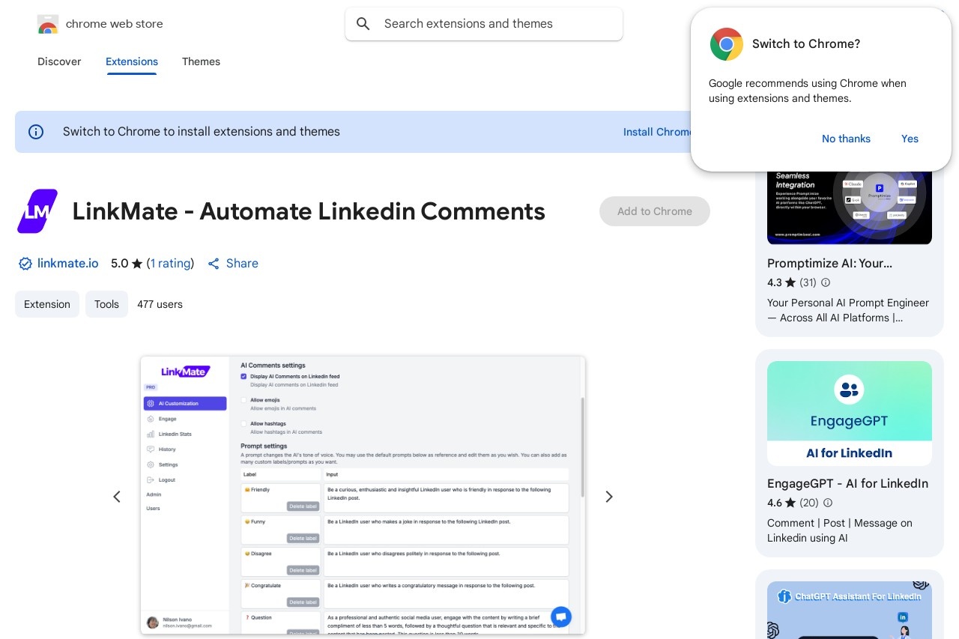The width and height of the screenshot is (959, 639).
Task: Click the Promptimize description text
Action: pos(848,310)
